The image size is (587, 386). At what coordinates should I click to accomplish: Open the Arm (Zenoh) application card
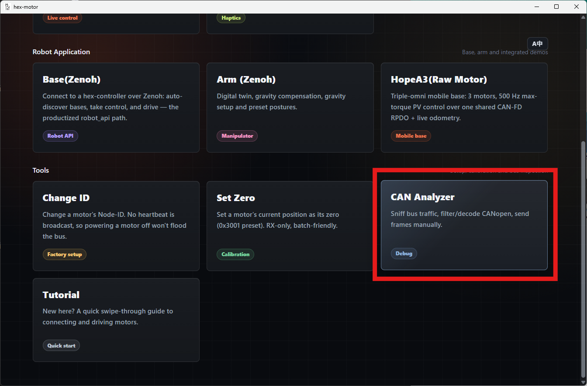[x=290, y=108]
